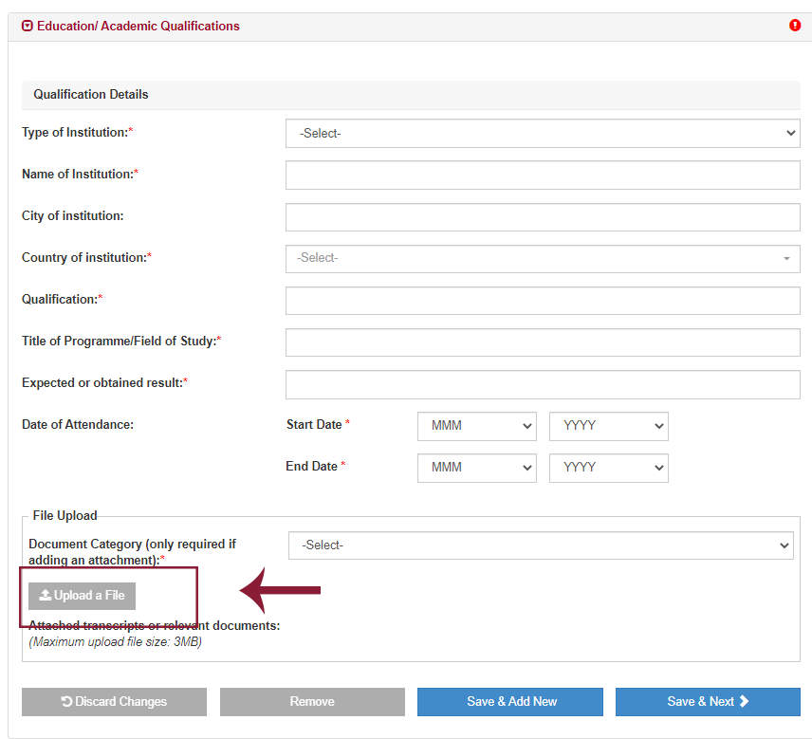Click the Qualification text field
Screen dimensions: 812x739
pos(543,301)
